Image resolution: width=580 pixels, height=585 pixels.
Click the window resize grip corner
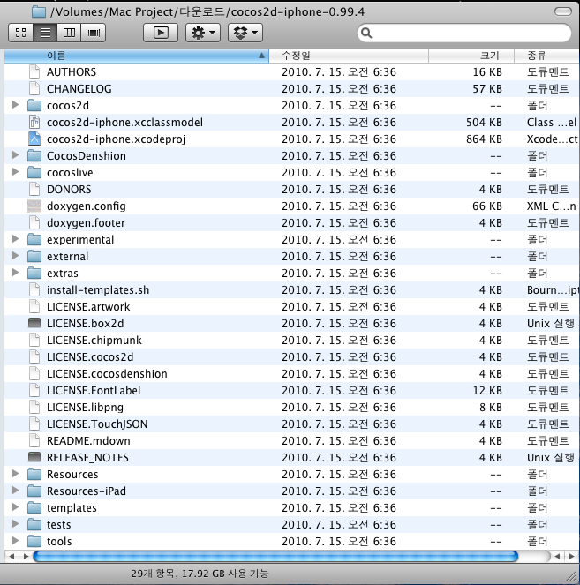pos(572,576)
